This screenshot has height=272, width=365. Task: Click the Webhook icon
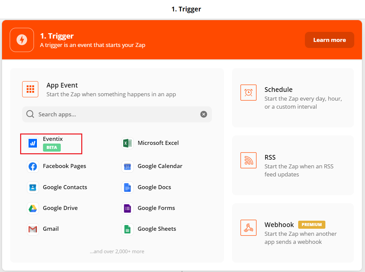pos(248,228)
